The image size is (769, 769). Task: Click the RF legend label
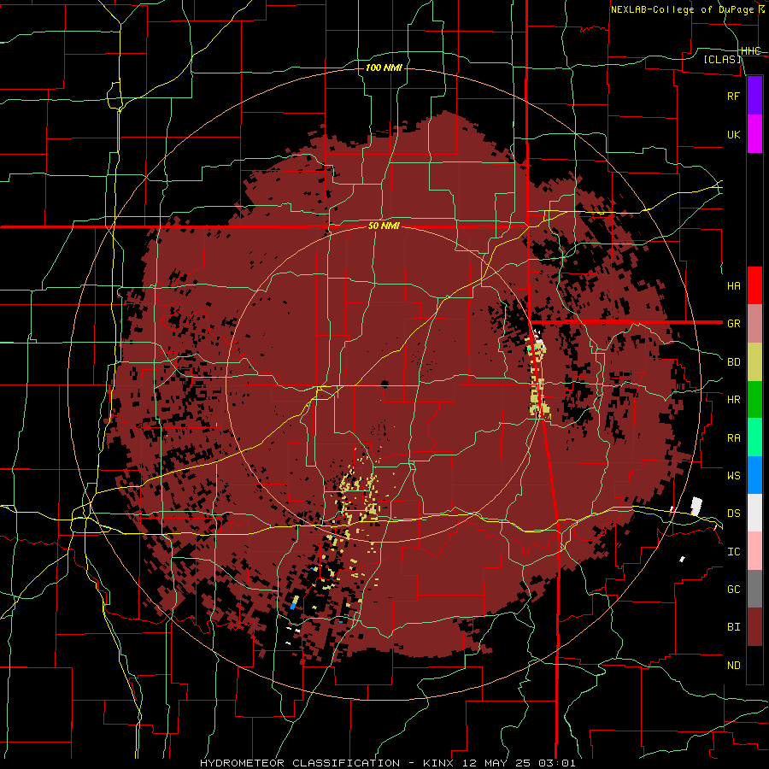[x=733, y=96]
